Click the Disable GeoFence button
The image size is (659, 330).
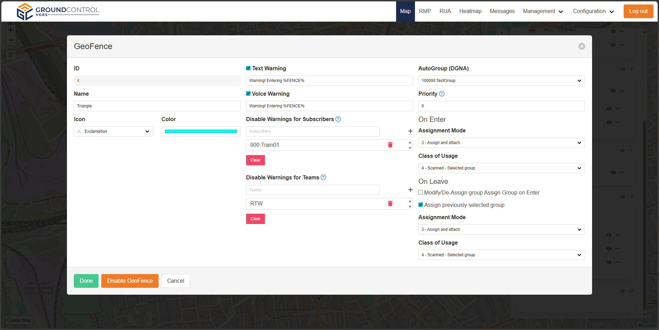[x=130, y=281]
